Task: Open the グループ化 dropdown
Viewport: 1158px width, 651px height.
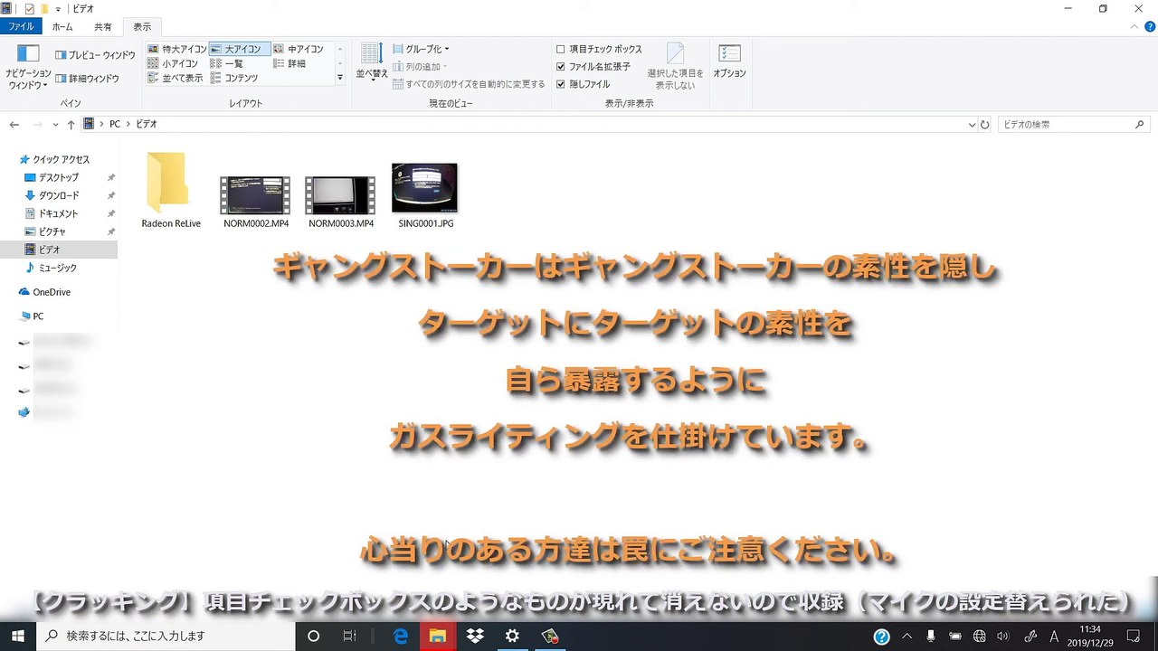Action: (421, 49)
